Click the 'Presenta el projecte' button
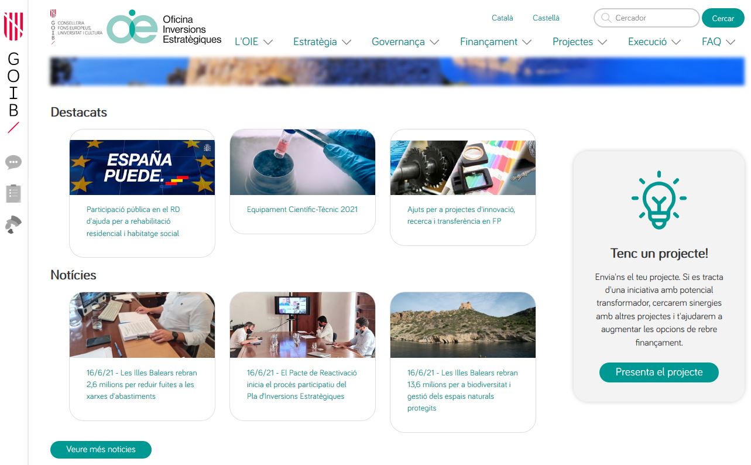Screen dimensions: 751x465 (x=659, y=372)
